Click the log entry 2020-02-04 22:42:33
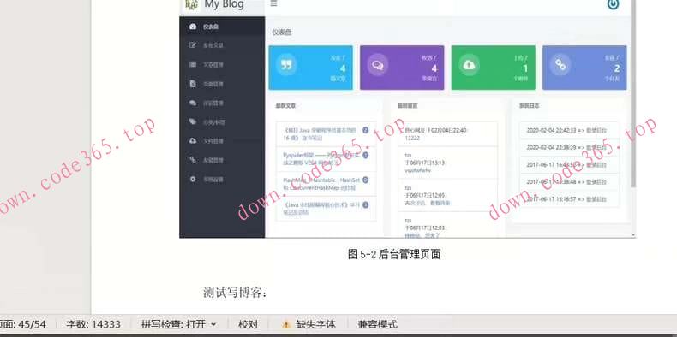This screenshot has height=337, width=677. (569, 130)
